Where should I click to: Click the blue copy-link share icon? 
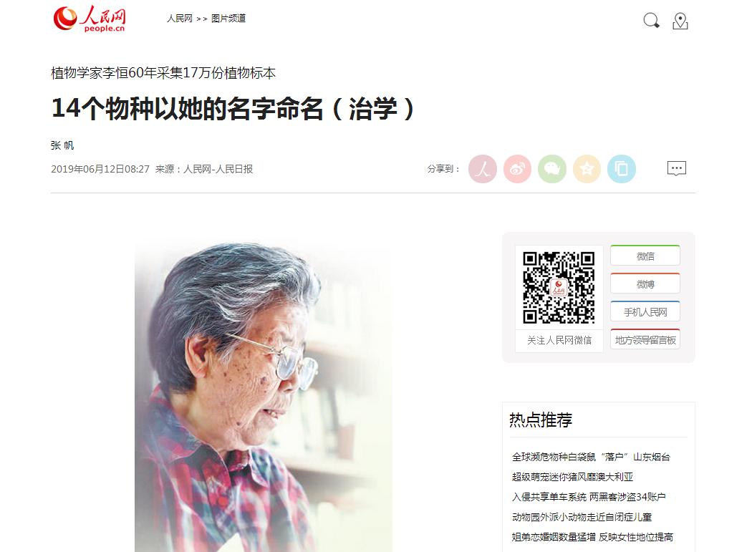click(x=622, y=169)
